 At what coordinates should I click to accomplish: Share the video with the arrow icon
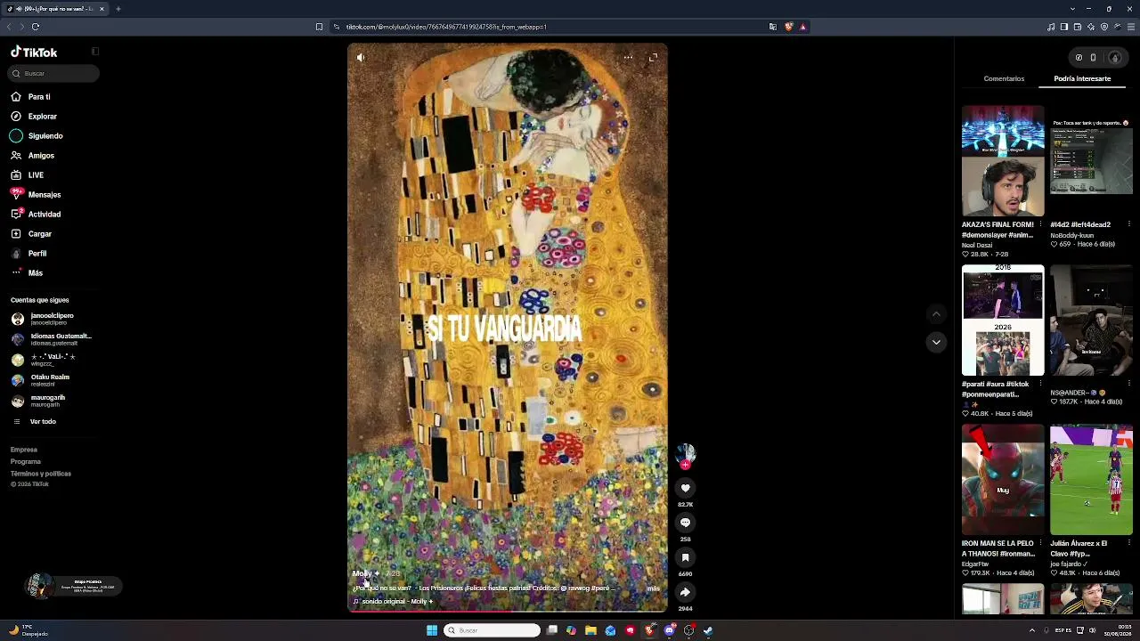click(685, 592)
